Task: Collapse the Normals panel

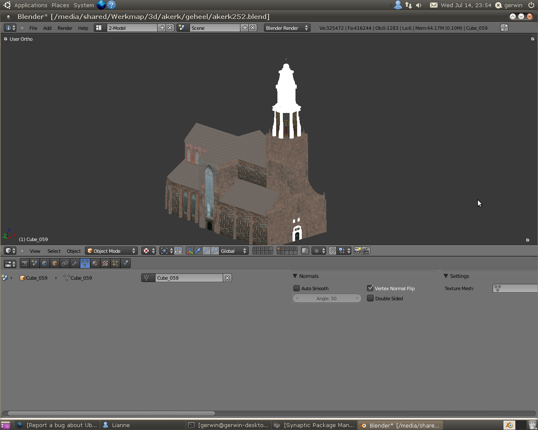Action: click(x=295, y=276)
